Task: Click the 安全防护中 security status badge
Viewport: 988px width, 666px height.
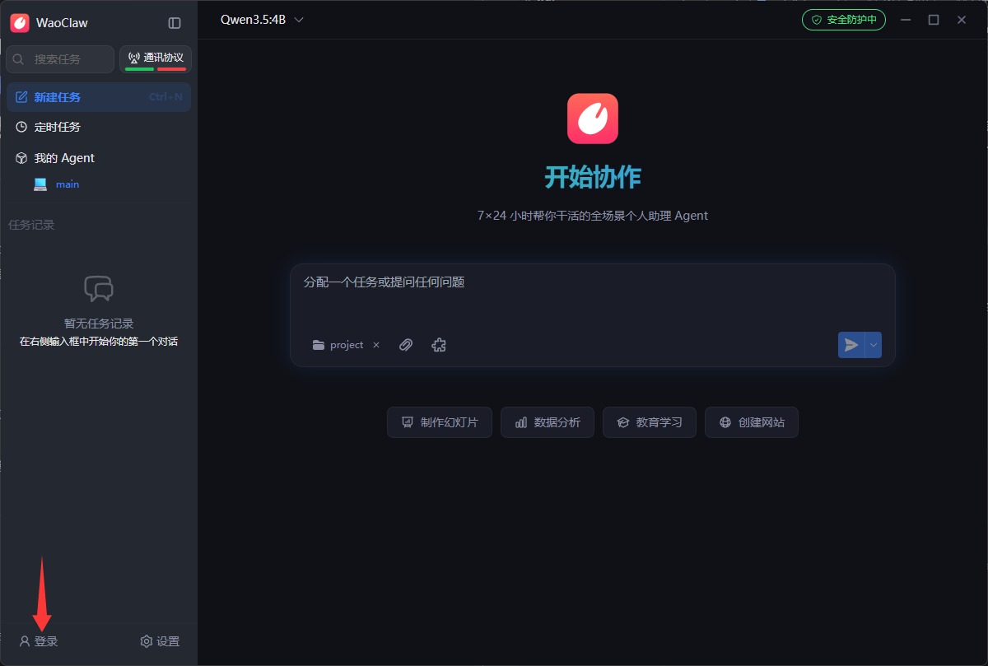Action: [844, 20]
